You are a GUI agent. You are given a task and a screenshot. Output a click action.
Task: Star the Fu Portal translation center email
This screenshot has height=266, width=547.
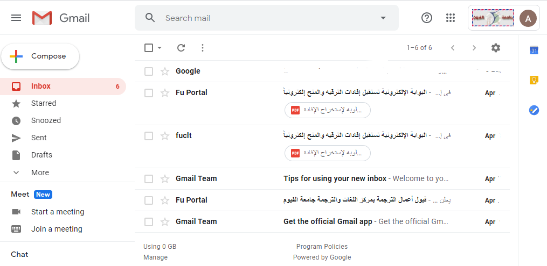click(165, 200)
